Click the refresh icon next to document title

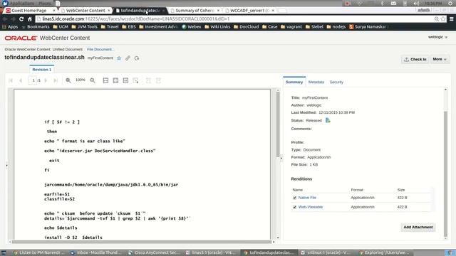(137, 58)
